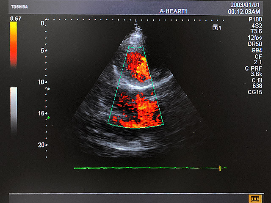
Task: Click the depth marker 20
Action: [41, 145]
